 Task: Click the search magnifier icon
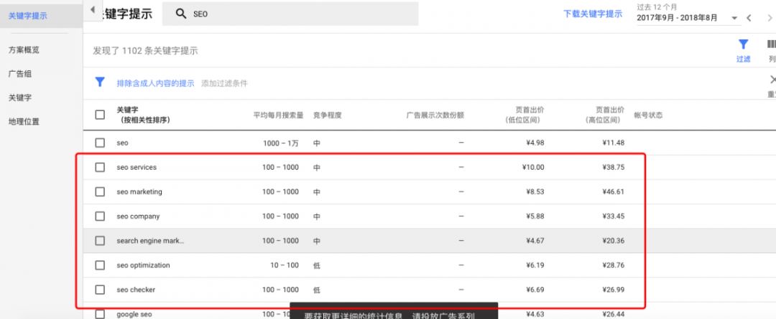(x=180, y=14)
